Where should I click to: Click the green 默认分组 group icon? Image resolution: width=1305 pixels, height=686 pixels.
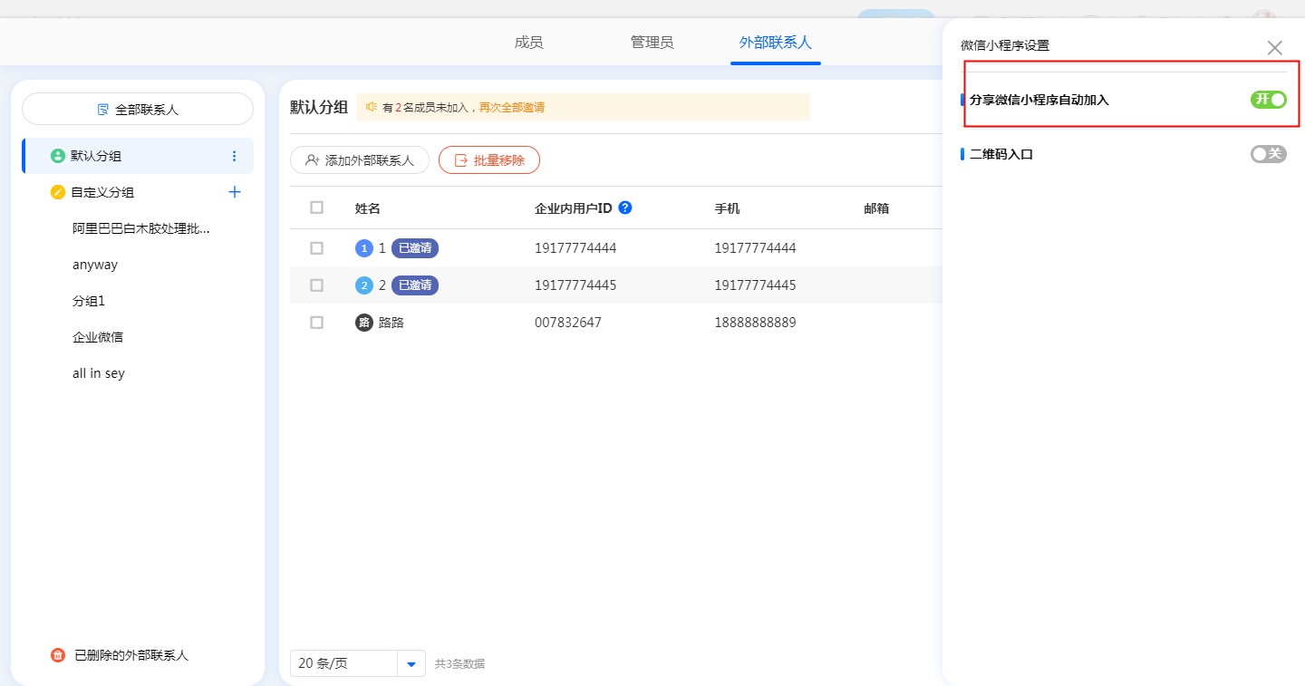click(58, 156)
